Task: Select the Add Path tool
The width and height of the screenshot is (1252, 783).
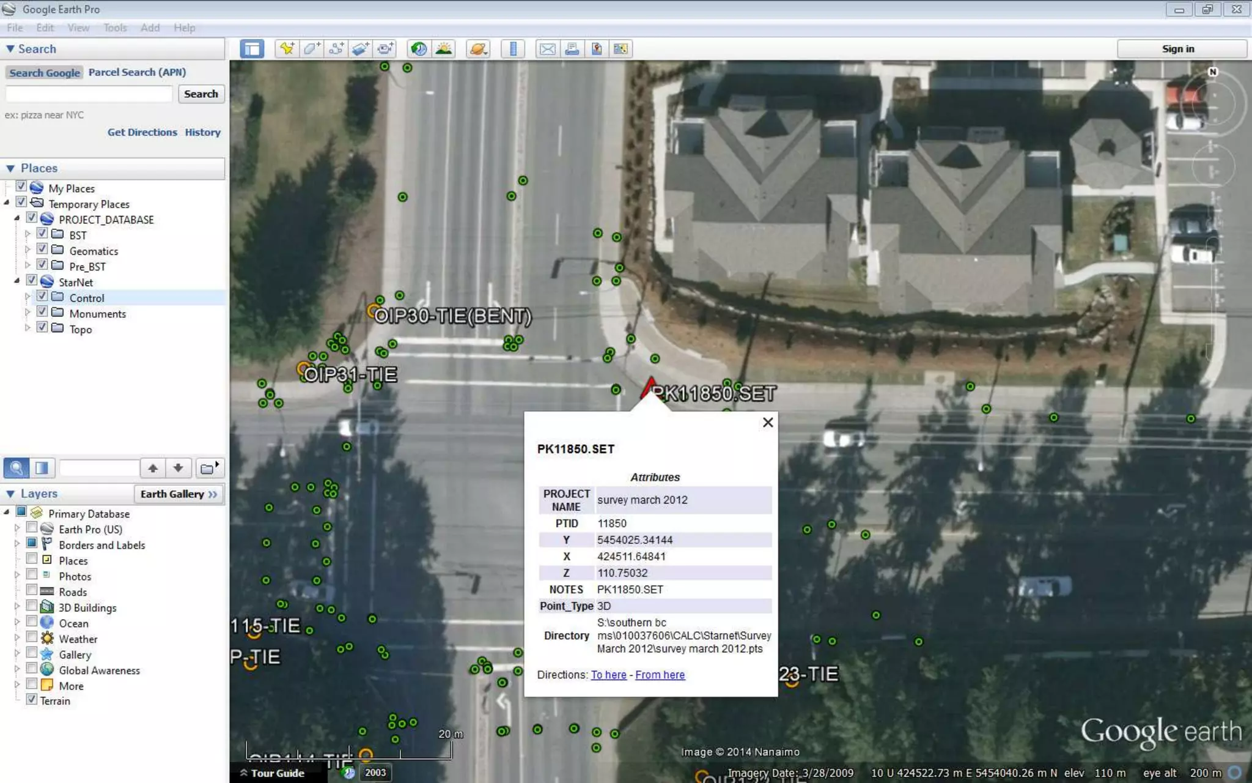Action: 336,49
